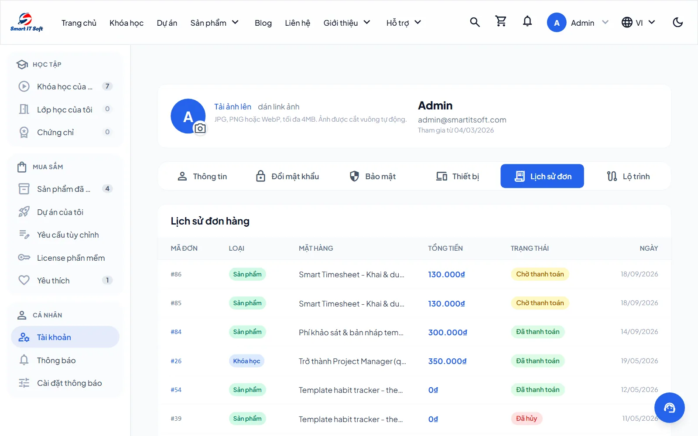This screenshot has height=436, width=698.
Task: Open the notifications bell in header
Action: click(527, 21)
